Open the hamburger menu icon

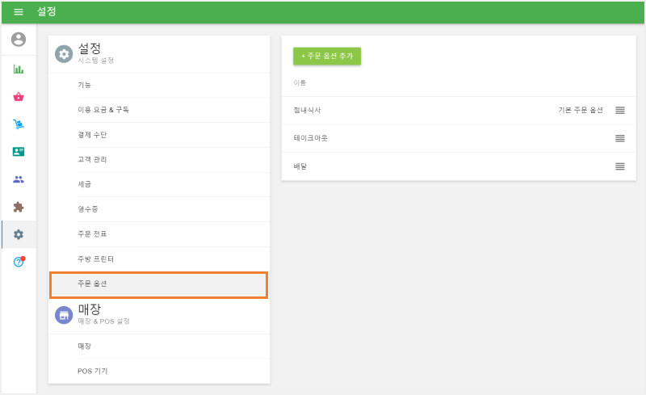coord(19,11)
